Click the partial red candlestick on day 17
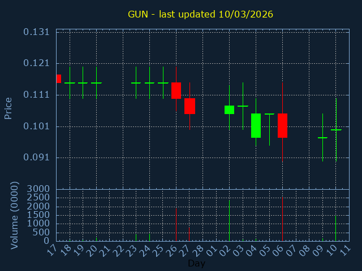 coord(58,78)
